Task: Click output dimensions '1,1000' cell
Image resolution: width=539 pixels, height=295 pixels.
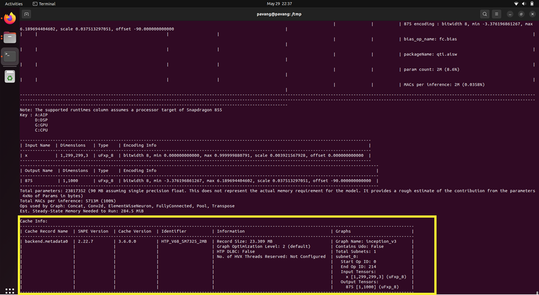Action: (70, 181)
